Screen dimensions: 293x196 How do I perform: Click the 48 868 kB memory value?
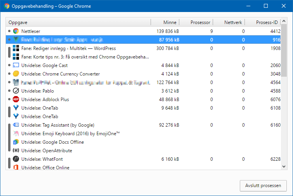(x=169, y=100)
